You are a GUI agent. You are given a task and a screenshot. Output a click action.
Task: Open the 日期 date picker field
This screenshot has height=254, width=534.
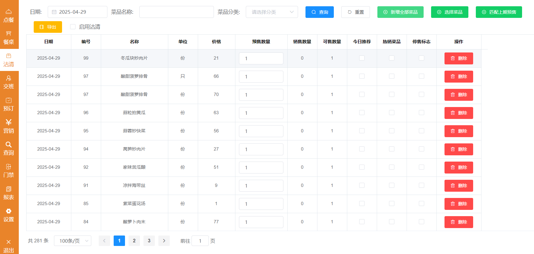(78, 12)
